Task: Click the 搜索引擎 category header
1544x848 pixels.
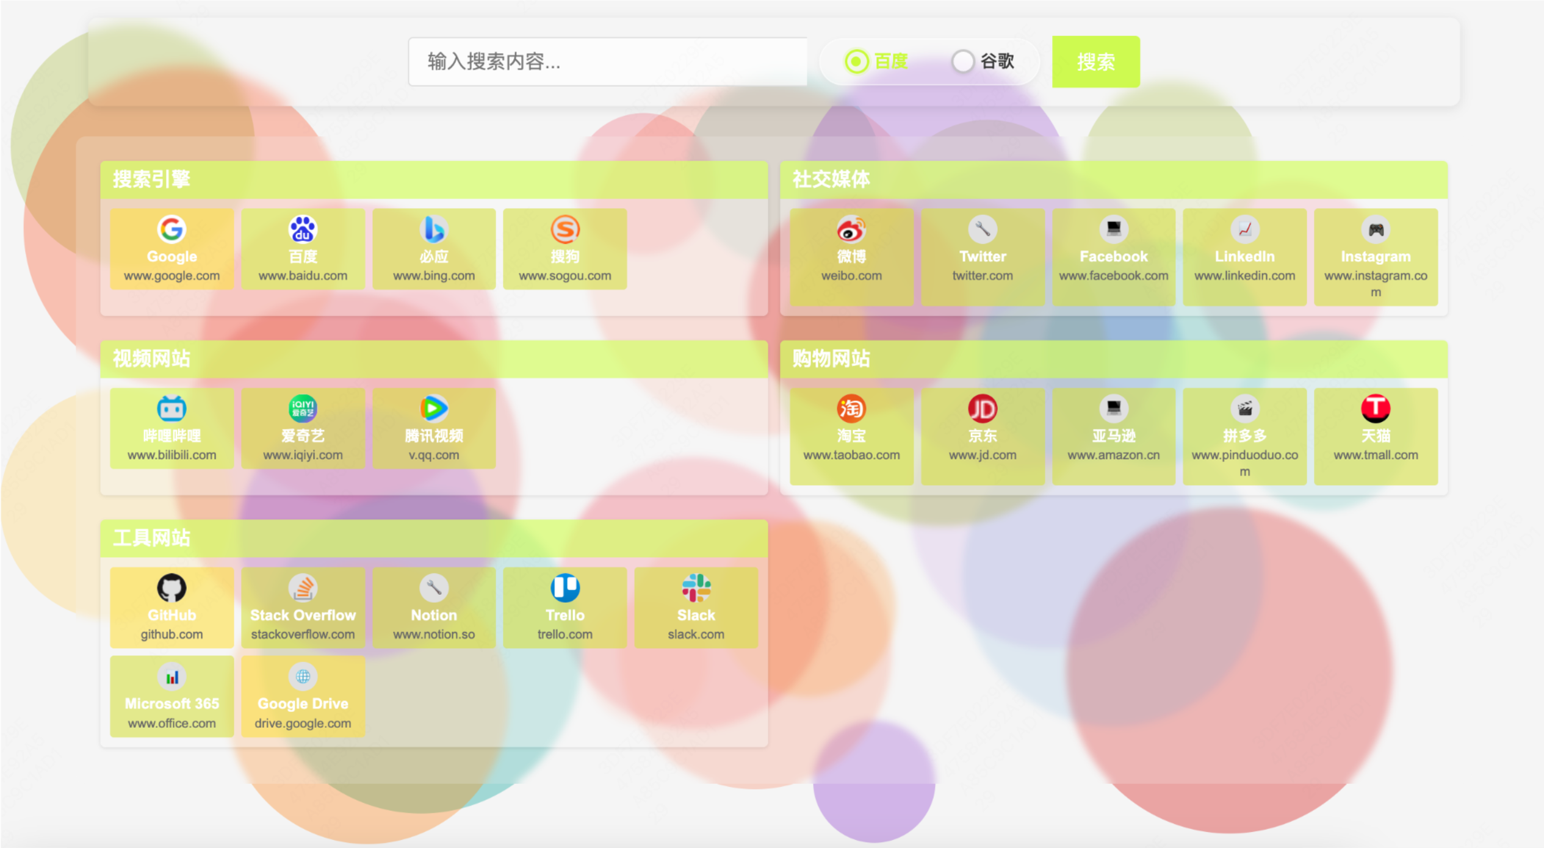Action: coord(151,179)
